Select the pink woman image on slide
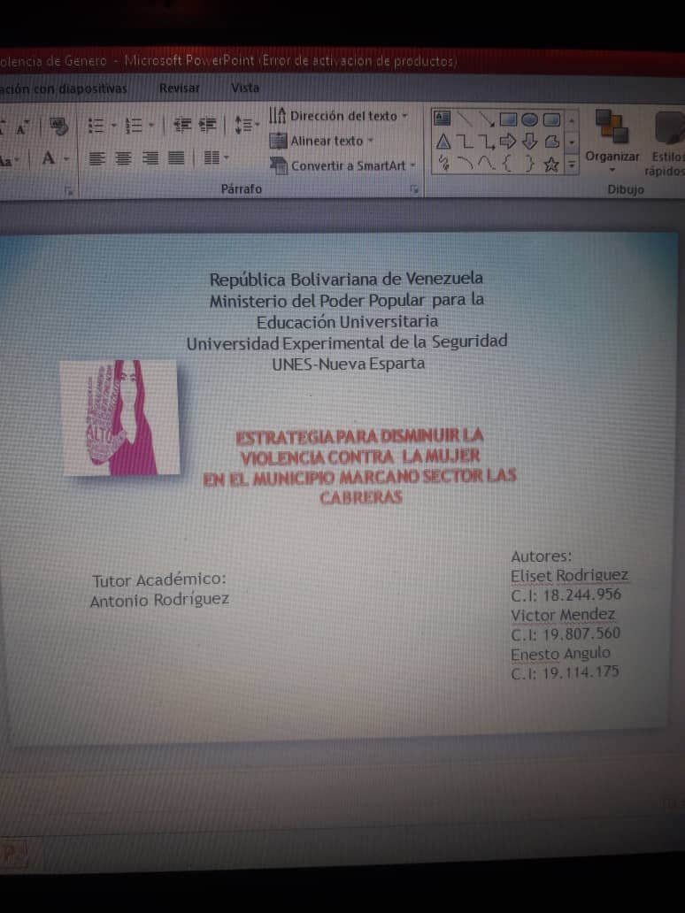Viewport: 685px width, 913px height. pyautogui.click(x=120, y=418)
